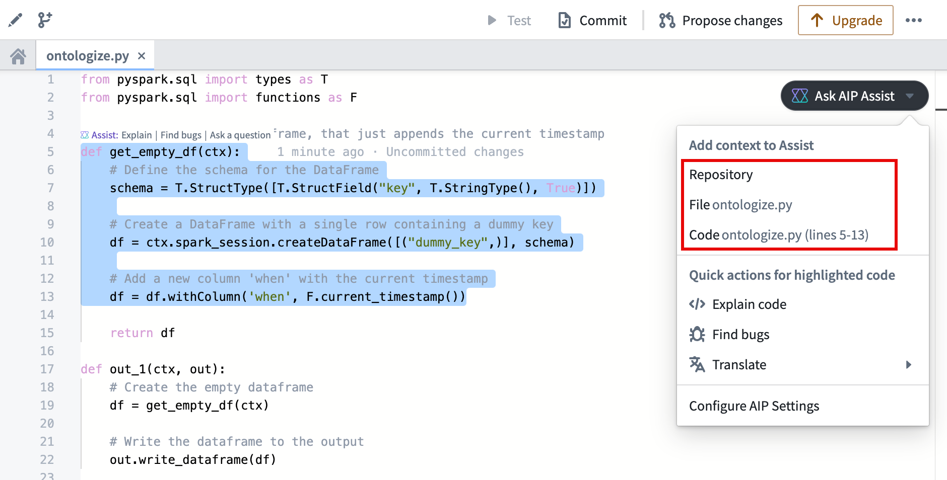Choose Find bugs quick action
Viewport: 947px width, 480px height.
tap(803, 335)
